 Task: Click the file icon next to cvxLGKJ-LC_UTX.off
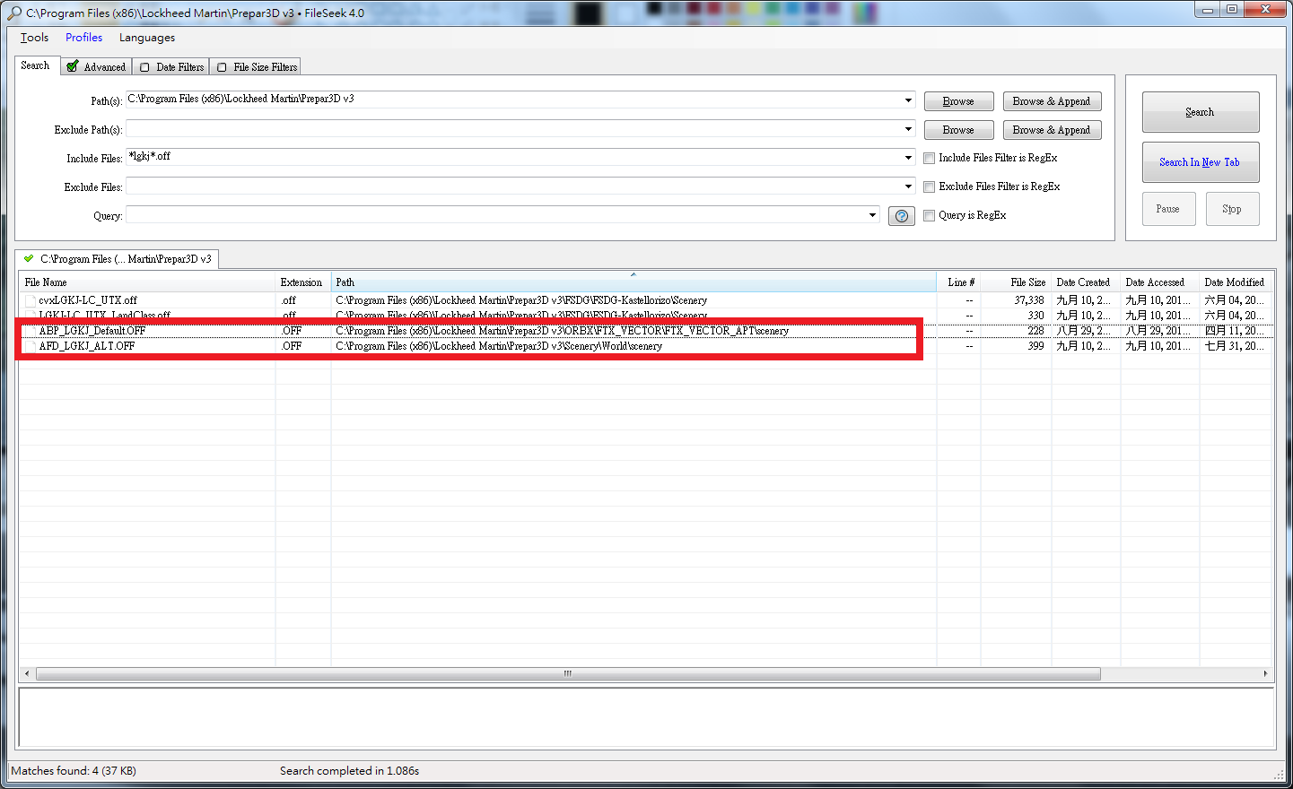tap(31, 301)
